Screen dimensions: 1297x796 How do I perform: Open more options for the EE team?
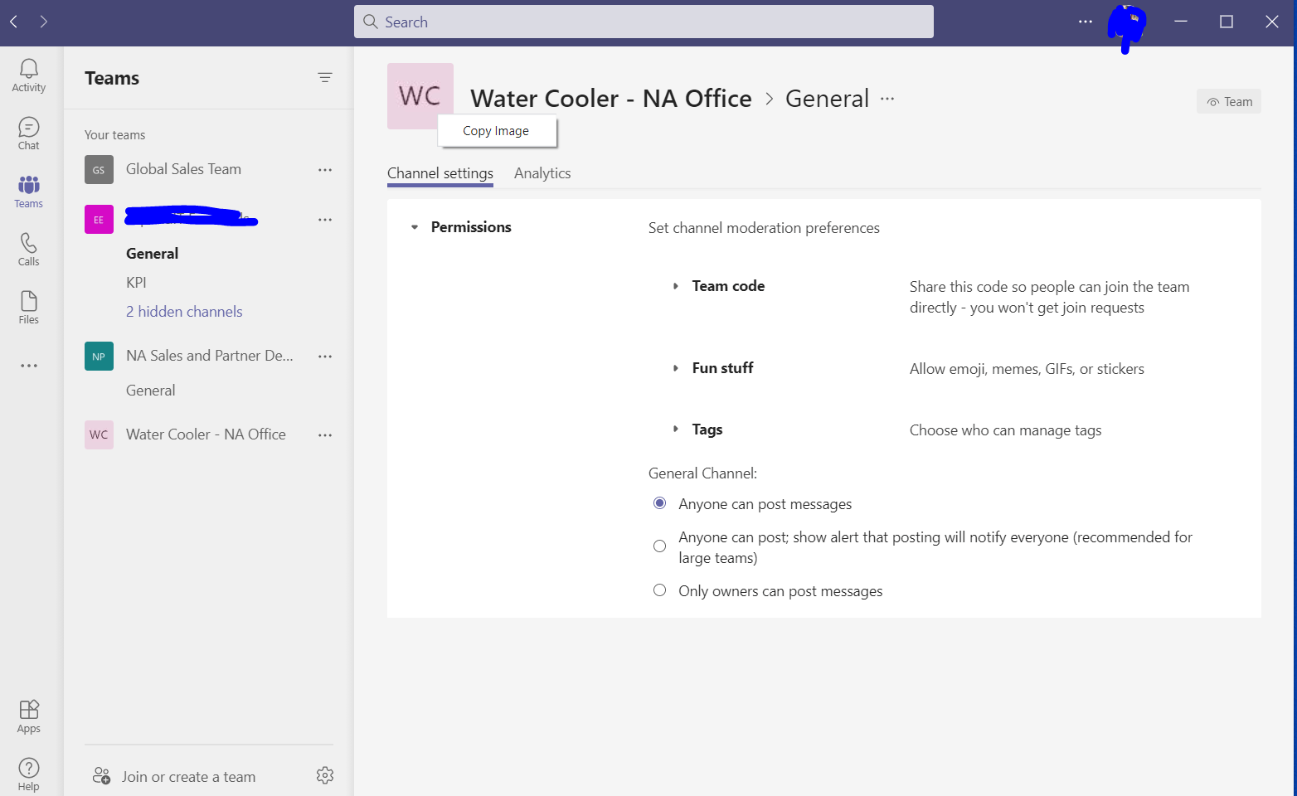pyautogui.click(x=325, y=220)
